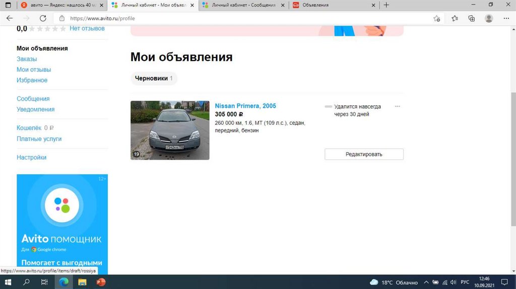Open the Windows Start menu

[8, 282]
